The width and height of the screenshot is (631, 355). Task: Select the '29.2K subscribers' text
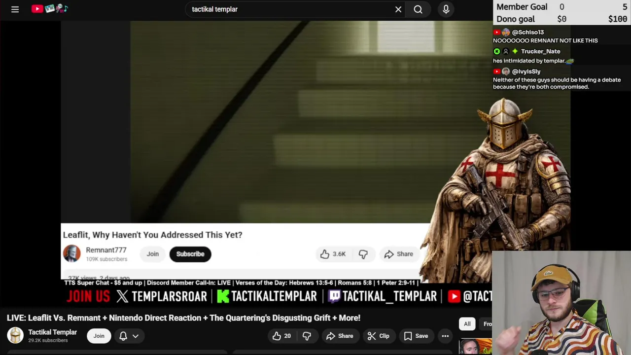[x=48, y=341]
